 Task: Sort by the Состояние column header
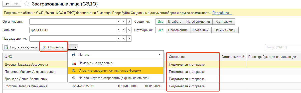point(193,57)
